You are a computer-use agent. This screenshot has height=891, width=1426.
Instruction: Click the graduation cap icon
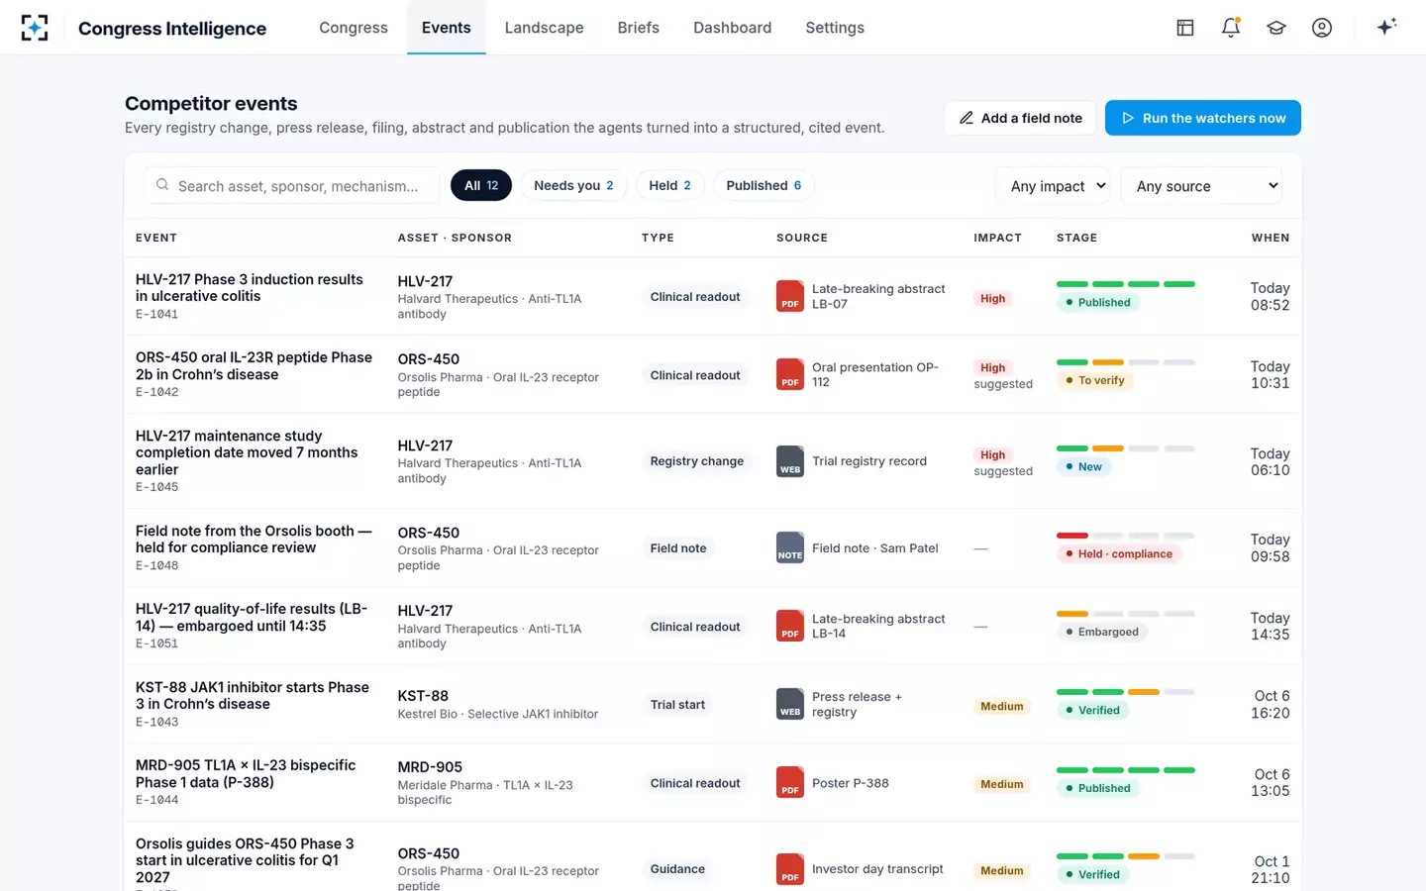click(x=1276, y=28)
